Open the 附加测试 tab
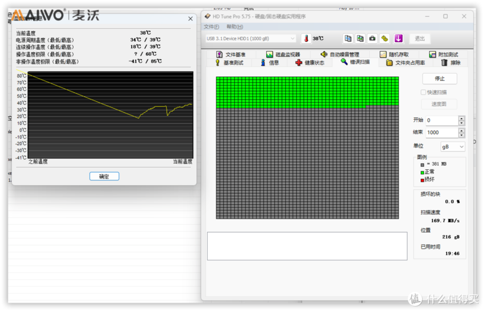Image resolution: width=484 pixels, height=311 pixels. 443,55
